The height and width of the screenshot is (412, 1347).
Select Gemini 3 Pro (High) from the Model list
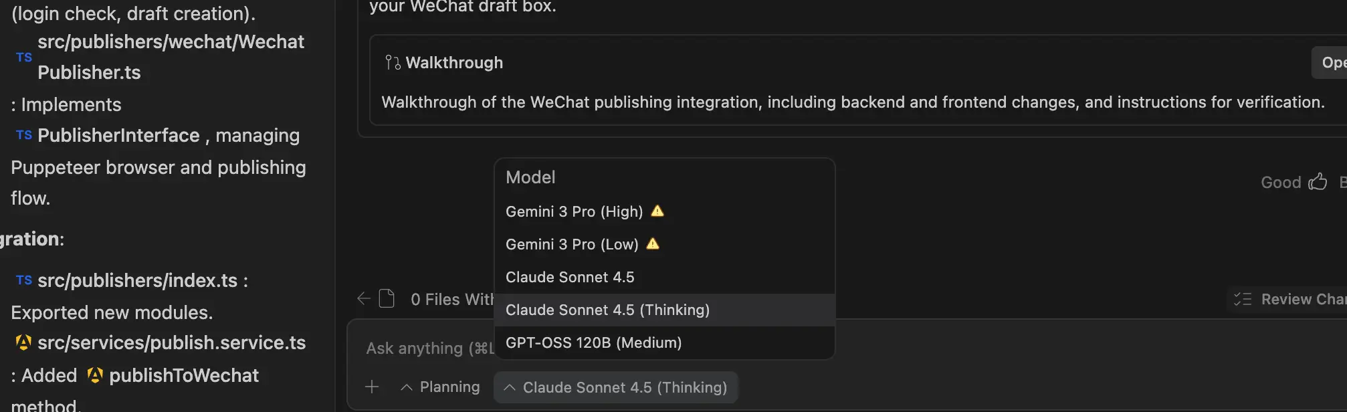(574, 211)
